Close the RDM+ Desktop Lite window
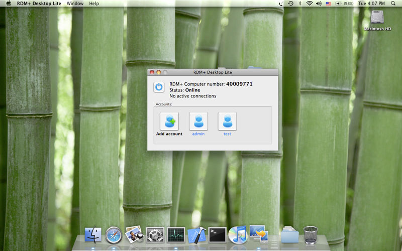 152,72
